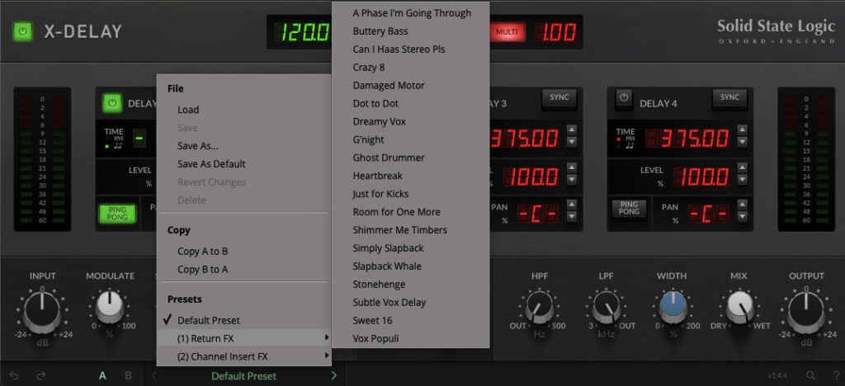Click the Delay 3 SYNC button
Screen dimensions: 845x386
coord(559,98)
